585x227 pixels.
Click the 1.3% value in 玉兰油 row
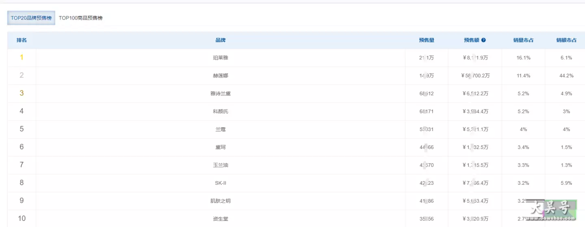566,165
